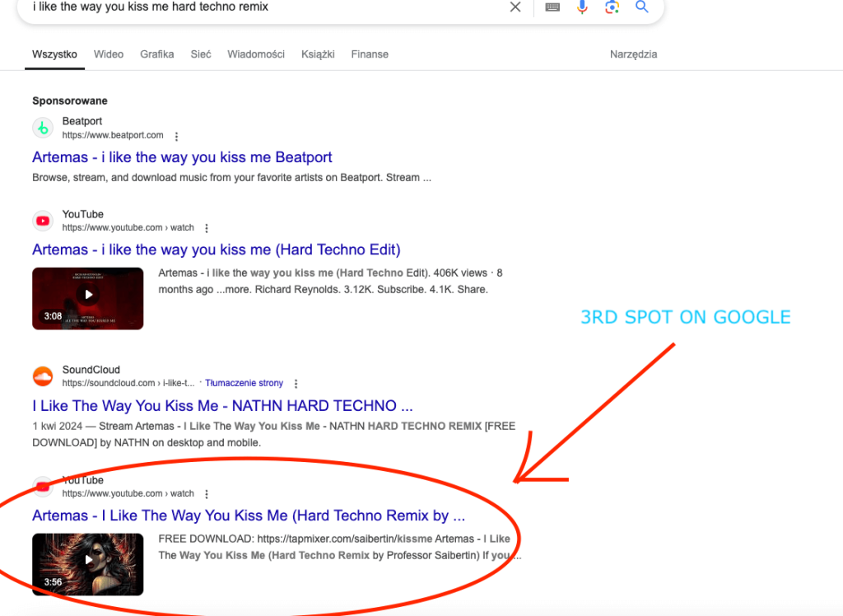Open more options for Beatport ad
The image size is (843, 616).
[x=176, y=136]
